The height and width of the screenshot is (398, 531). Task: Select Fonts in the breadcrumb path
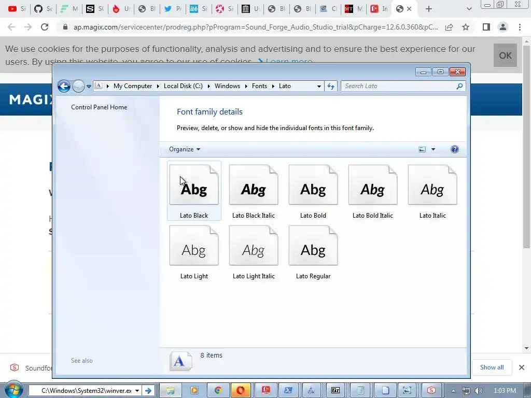pyautogui.click(x=259, y=86)
